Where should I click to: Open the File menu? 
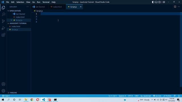(x=7, y=2)
